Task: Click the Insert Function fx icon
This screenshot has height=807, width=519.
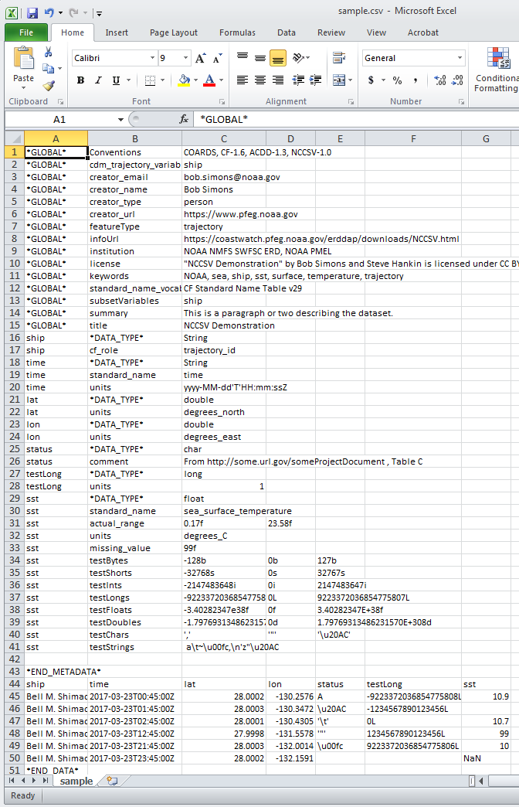Action: click(x=184, y=120)
